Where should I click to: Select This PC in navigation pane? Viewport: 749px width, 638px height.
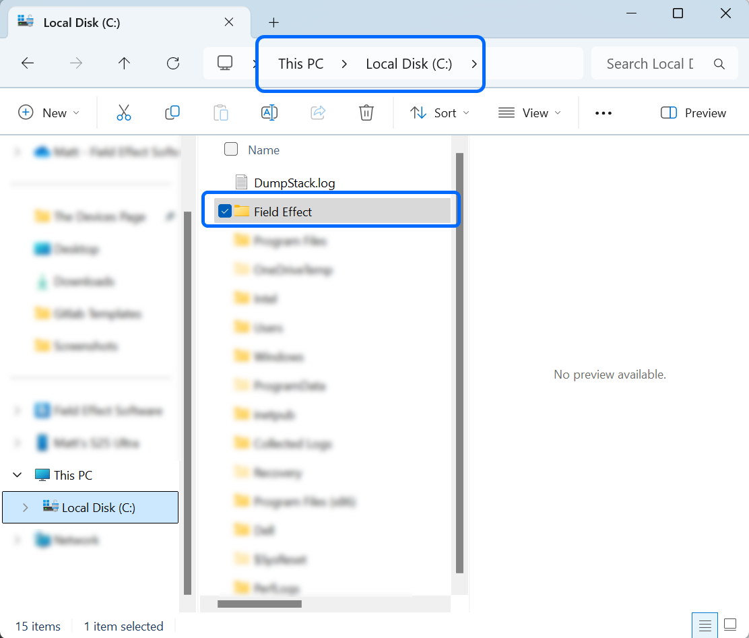pyautogui.click(x=73, y=475)
